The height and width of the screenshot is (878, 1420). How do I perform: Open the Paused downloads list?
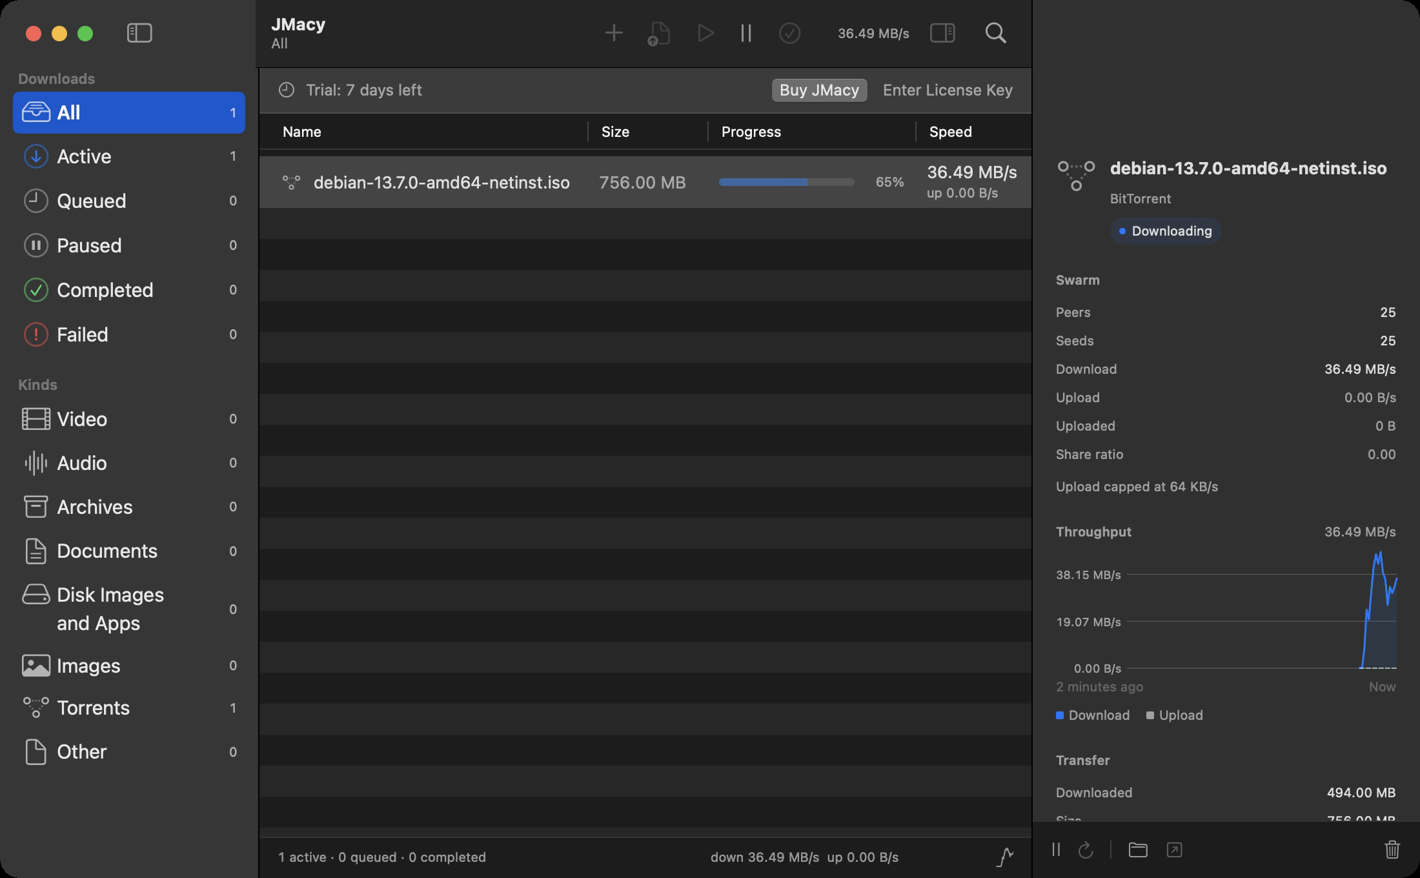(x=129, y=245)
